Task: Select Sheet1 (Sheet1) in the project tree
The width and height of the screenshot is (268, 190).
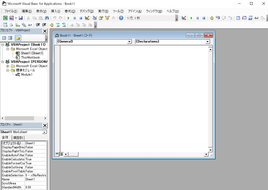Action: coord(32,53)
